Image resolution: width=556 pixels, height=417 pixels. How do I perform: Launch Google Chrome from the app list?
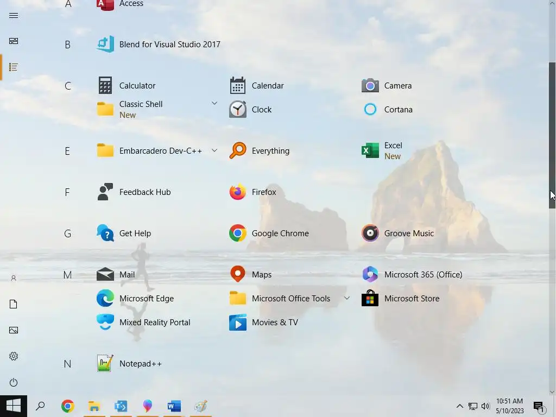click(x=269, y=233)
